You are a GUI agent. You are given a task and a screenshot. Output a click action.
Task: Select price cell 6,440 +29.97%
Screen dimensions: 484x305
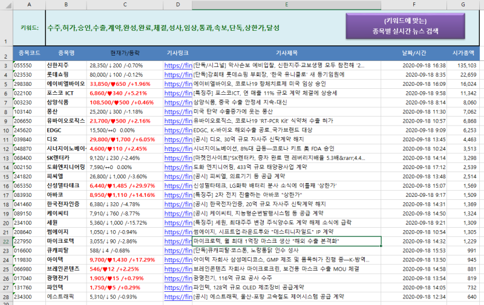pos(125,186)
